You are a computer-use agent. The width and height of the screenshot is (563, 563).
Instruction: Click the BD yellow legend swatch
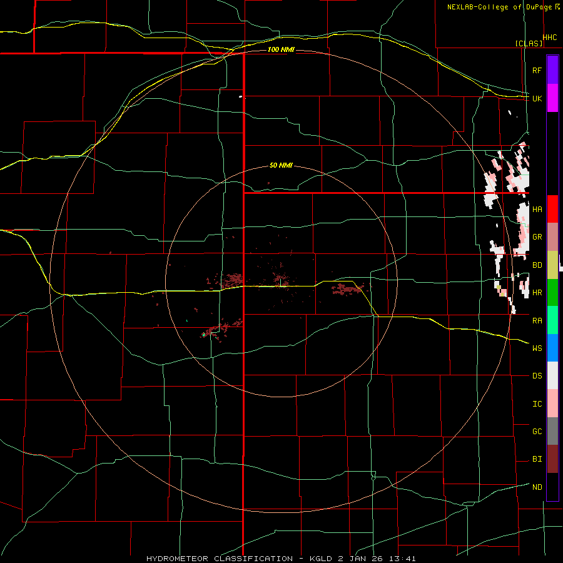tap(552, 265)
